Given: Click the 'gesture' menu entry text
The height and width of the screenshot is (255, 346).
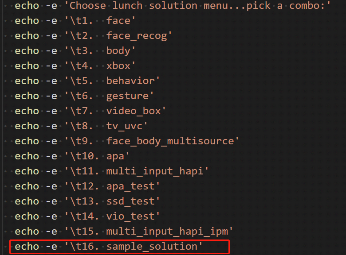Looking at the screenshot, I should click(127, 96).
